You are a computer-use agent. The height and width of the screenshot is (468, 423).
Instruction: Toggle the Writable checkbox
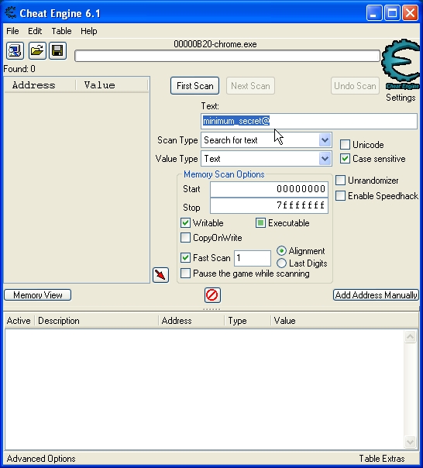[x=185, y=223]
